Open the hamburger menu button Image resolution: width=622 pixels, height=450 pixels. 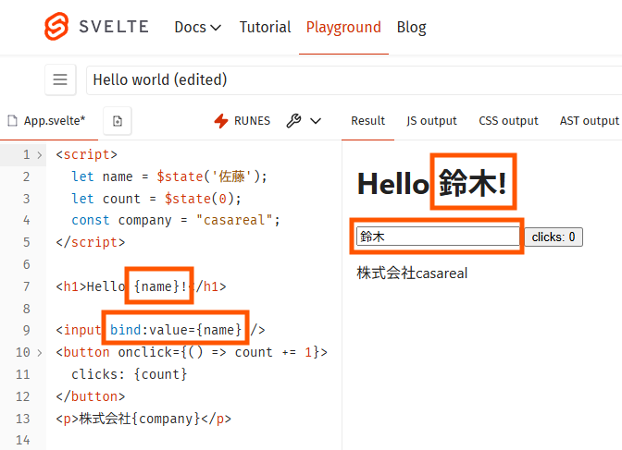(x=60, y=79)
